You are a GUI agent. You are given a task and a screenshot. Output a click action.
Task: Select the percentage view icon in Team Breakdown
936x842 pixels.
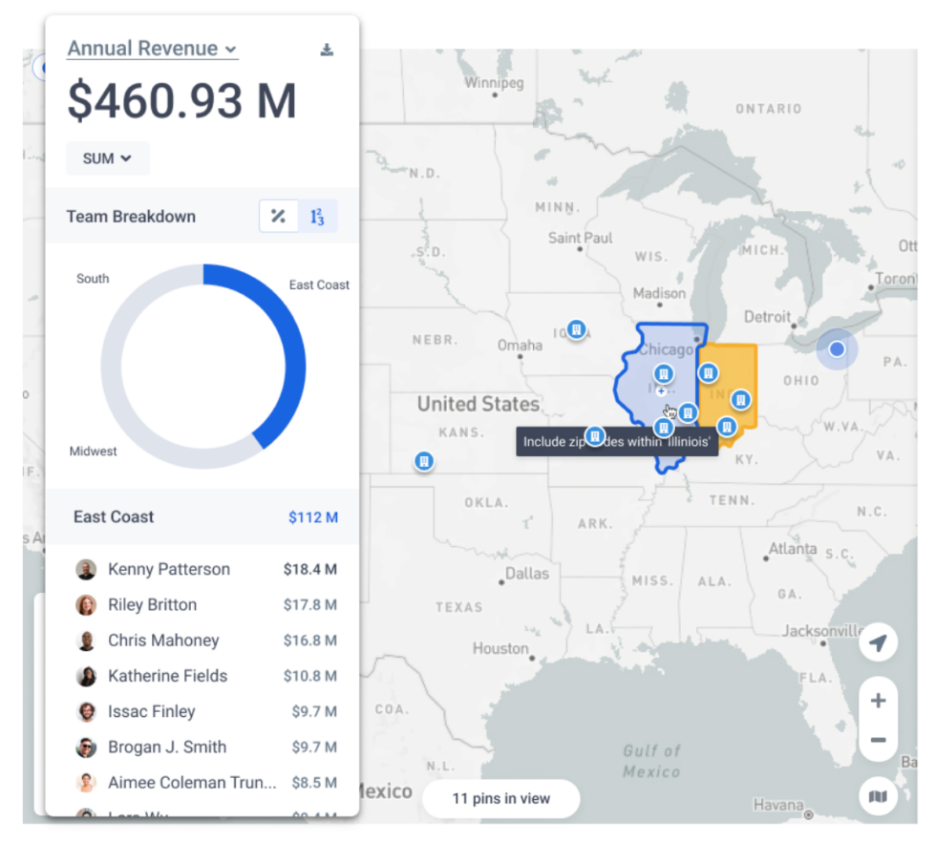278,216
